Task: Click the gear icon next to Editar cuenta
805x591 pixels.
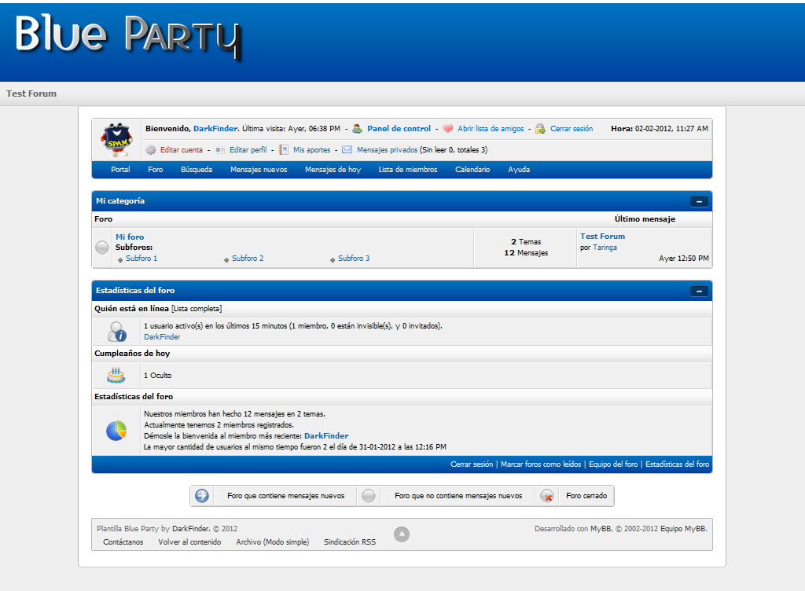Action: pyautogui.click(x=150, y=150)
